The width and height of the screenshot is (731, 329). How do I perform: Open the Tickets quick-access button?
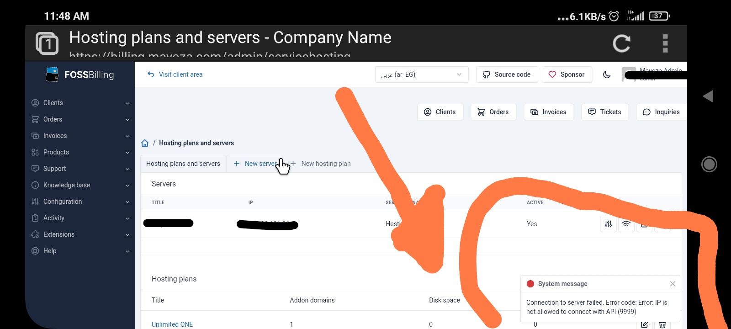point(605,112)
